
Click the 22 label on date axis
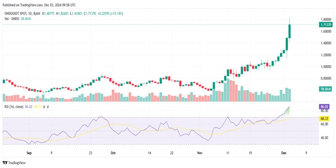pos(172,153)
